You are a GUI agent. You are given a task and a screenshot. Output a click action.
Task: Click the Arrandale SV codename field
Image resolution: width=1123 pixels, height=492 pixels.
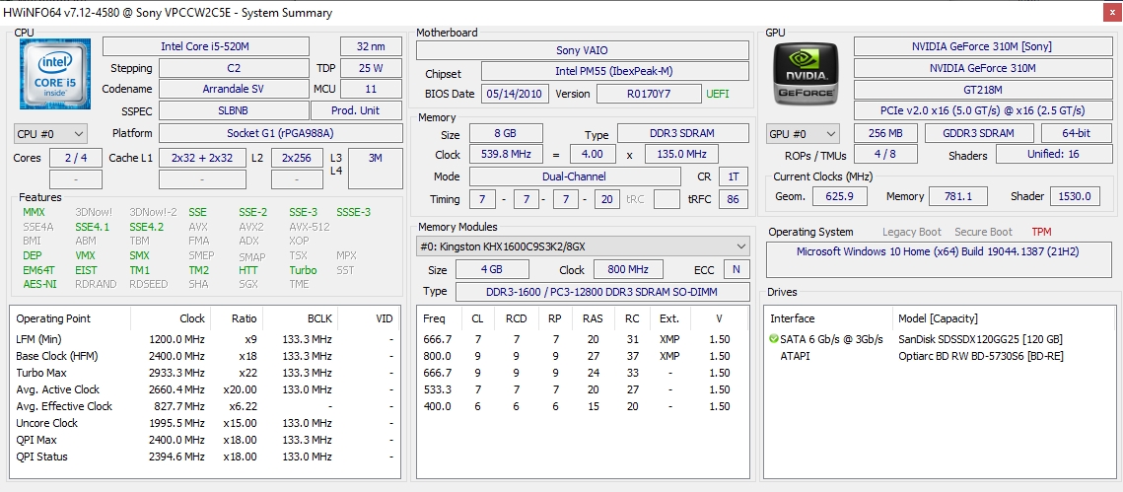(233, 90)
